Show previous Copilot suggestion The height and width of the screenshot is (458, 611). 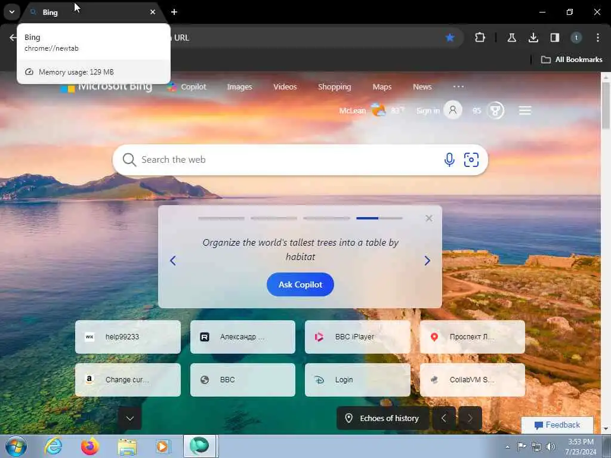click(173, 261)
